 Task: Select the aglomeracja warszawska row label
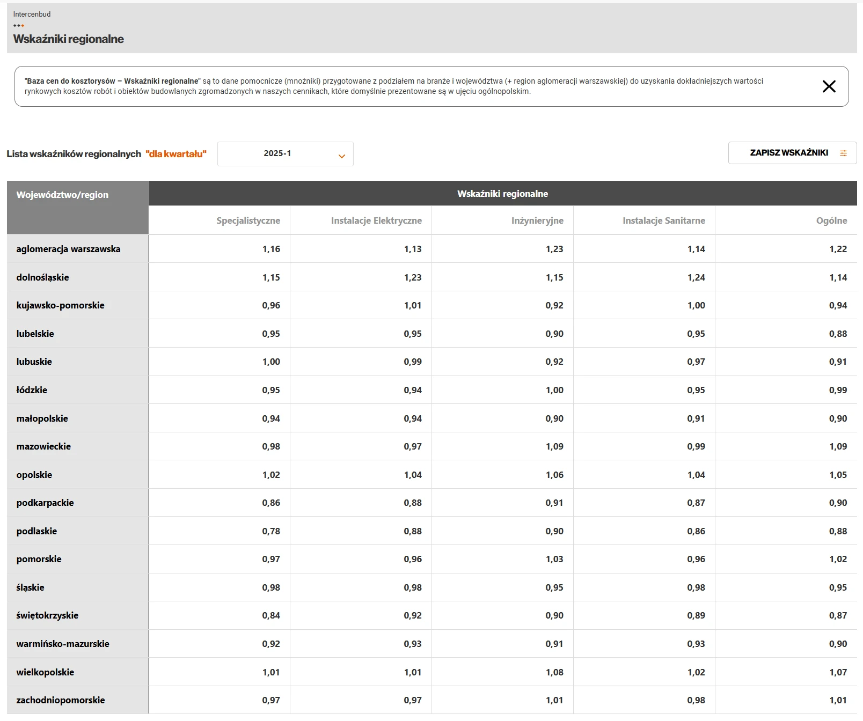[x=68, y=249]
